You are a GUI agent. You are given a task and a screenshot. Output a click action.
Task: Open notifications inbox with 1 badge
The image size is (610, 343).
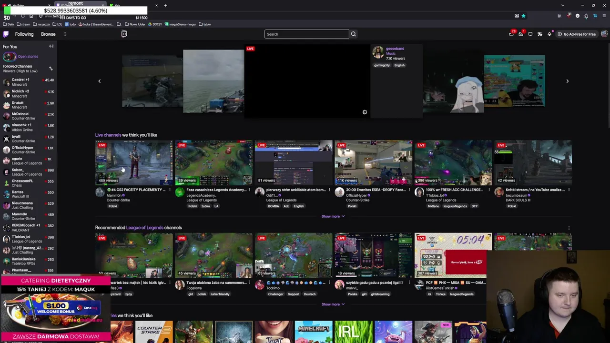pos(521,34)
